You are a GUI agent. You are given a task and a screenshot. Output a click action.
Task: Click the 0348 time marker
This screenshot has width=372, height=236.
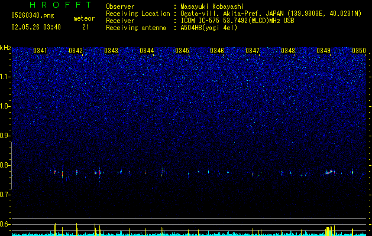[288, 51]
